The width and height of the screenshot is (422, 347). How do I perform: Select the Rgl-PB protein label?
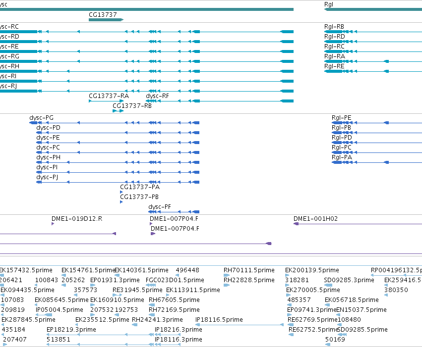[341, 128]
